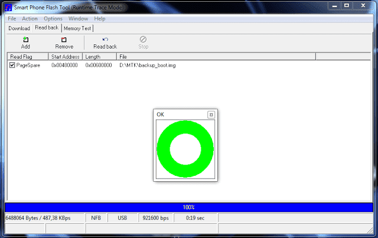Open the Help menu

(100, 18)
